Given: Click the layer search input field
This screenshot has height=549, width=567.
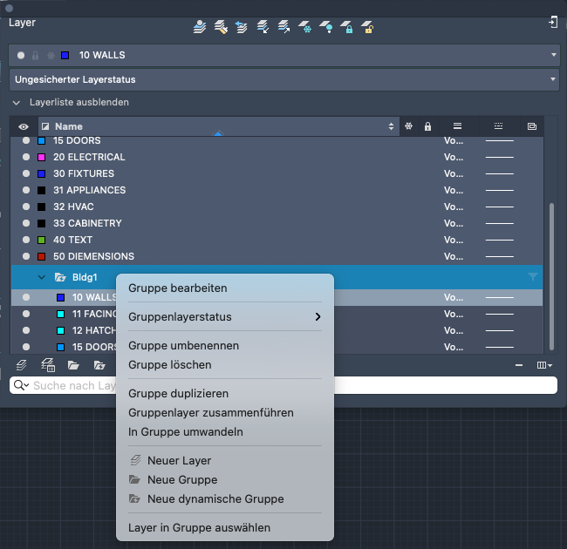Looking at the screenshot, I should (283, 385).
